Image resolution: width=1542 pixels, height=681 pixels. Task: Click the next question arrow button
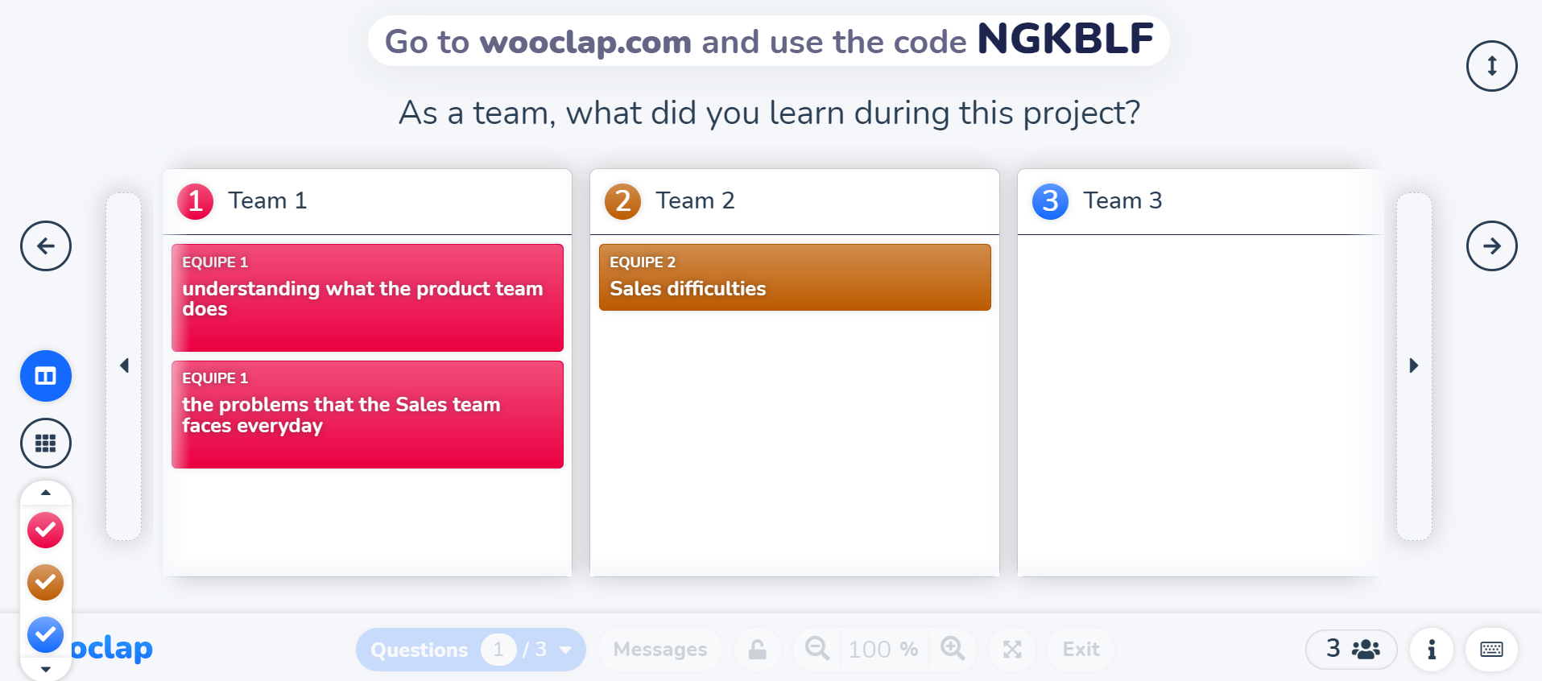point(1491,246)
